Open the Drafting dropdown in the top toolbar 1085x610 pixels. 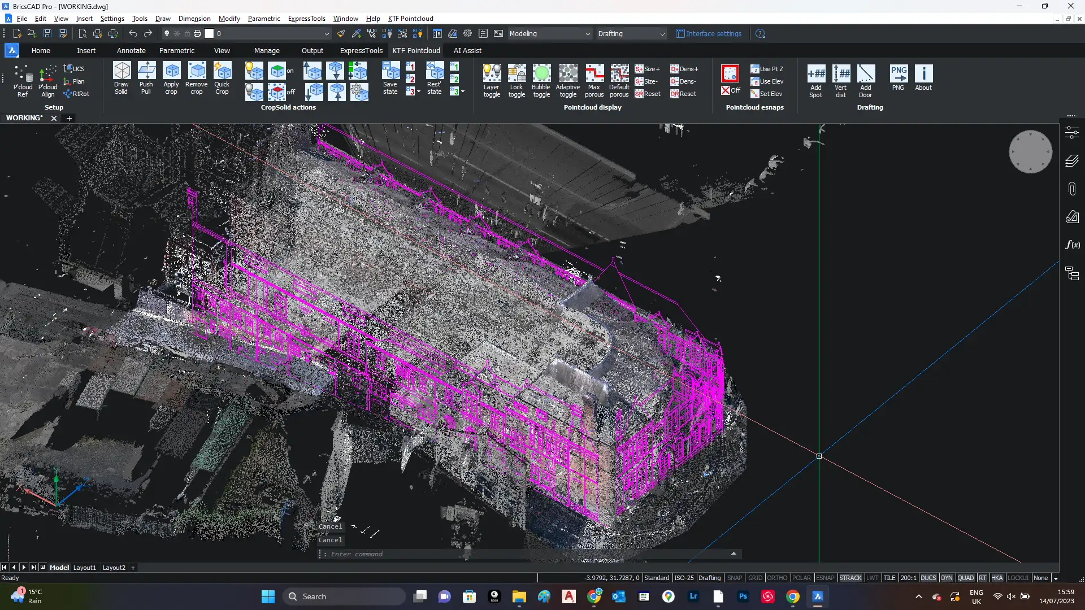[662, 34]
